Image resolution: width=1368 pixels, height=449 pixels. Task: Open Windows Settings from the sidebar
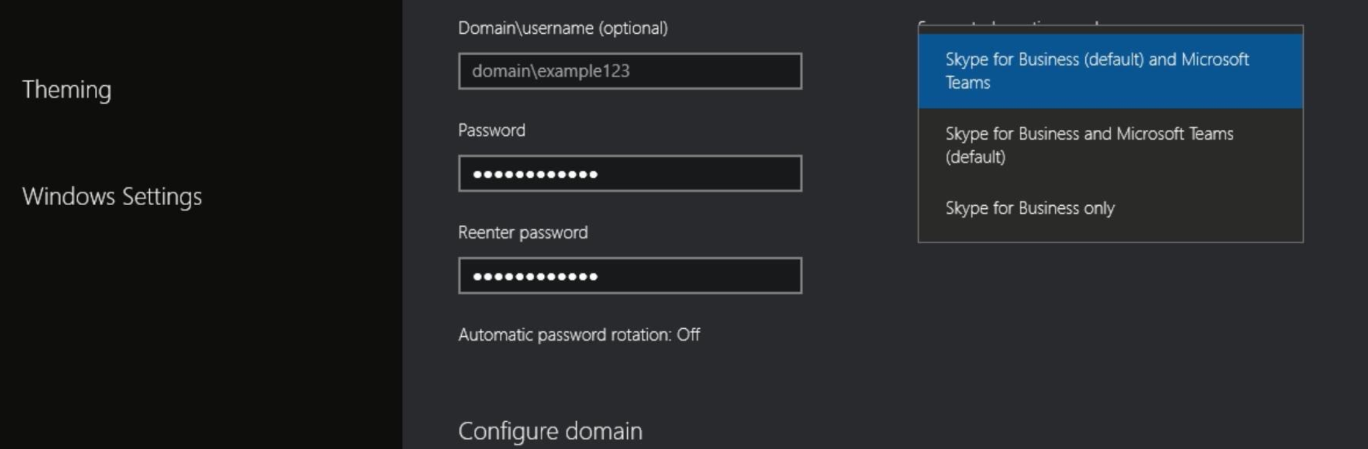point(112,197)
